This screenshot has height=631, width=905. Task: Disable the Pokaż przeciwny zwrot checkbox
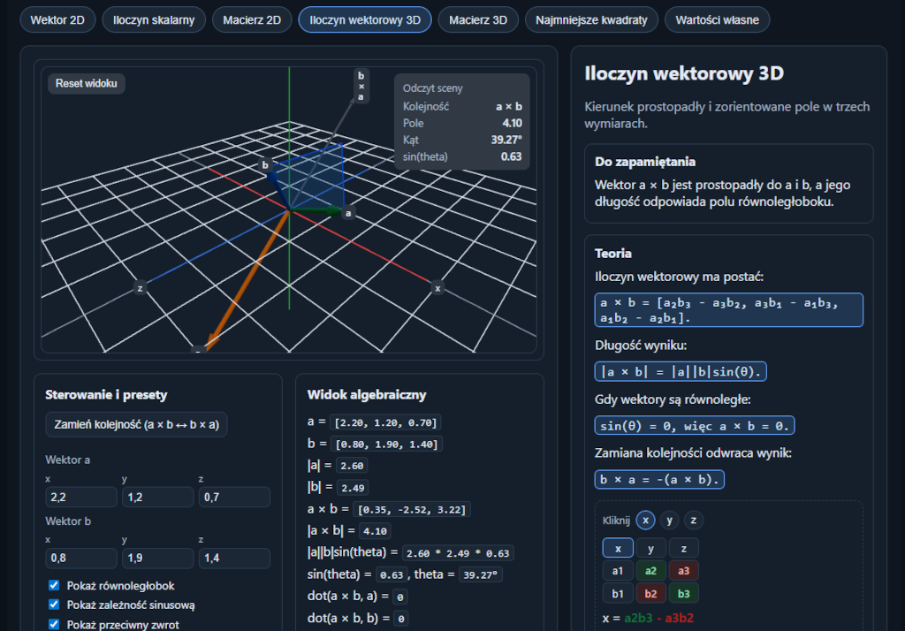(54, 624)
